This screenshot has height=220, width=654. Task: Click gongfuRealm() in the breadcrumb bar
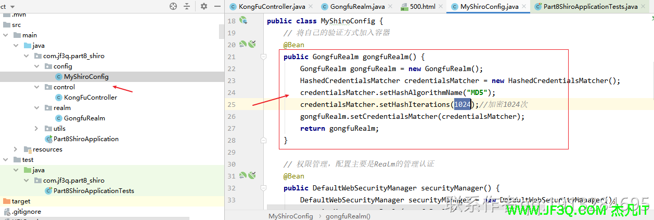click(x=348, y=216)
